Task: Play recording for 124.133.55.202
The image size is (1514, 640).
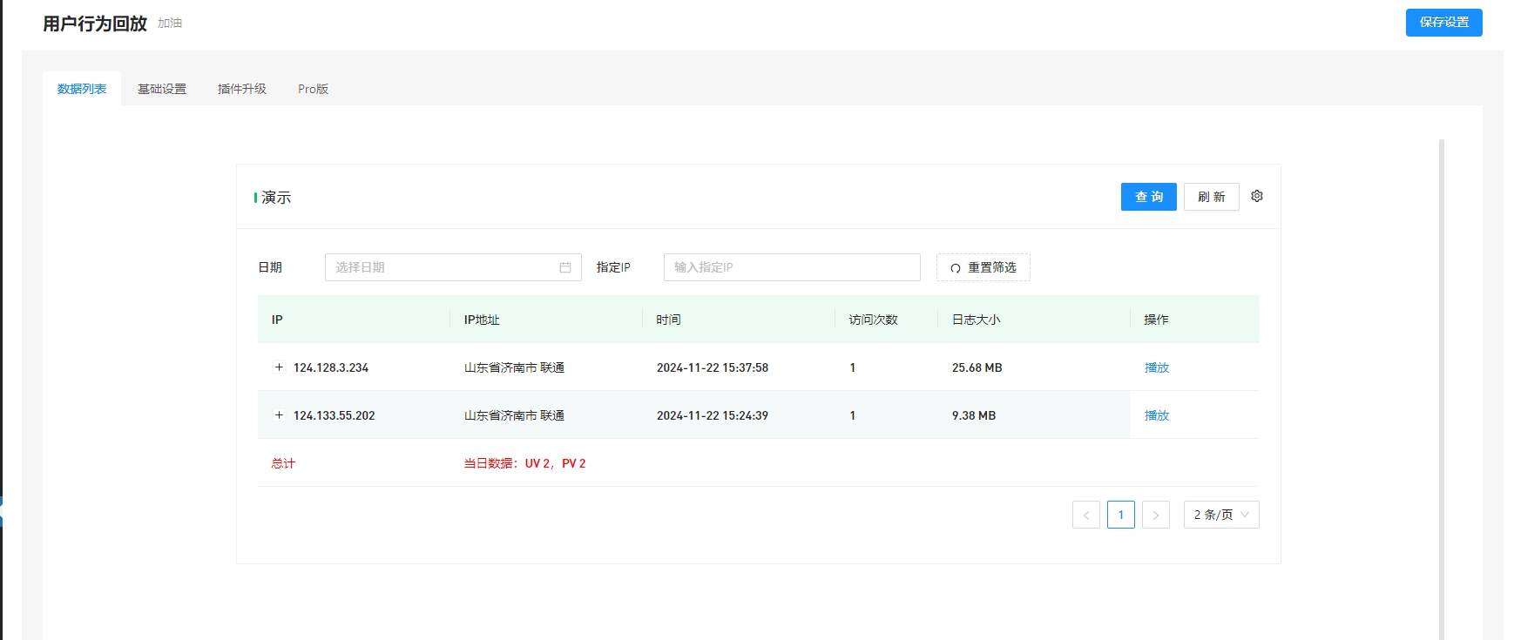Action: tap(1156, 415)
